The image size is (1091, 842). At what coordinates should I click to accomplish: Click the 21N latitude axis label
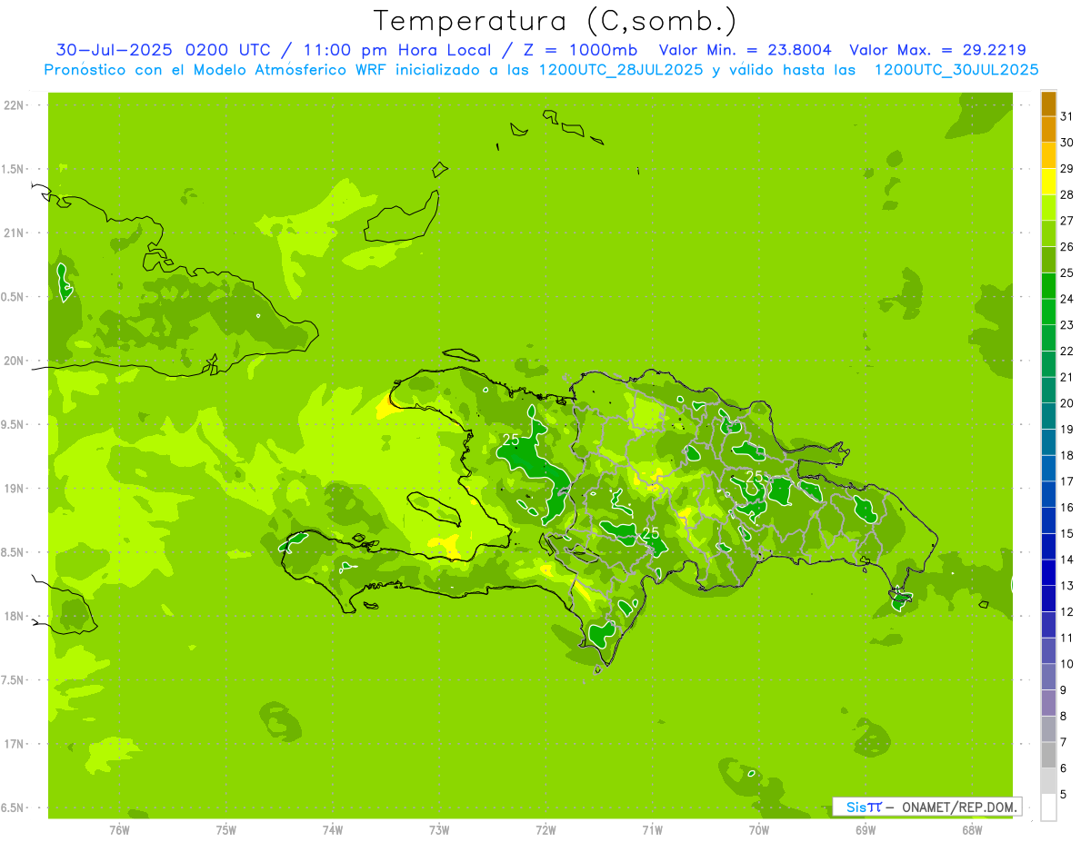pyautogui.click(x=14, y=233)
